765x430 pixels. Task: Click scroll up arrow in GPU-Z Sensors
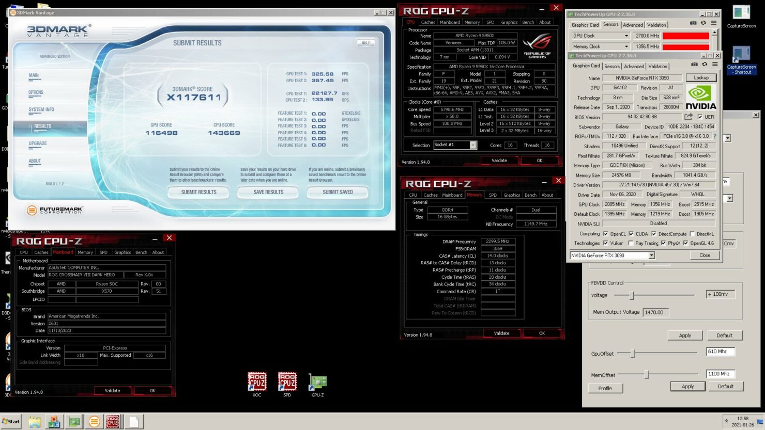pyautogui.click(x=715, y=33)
